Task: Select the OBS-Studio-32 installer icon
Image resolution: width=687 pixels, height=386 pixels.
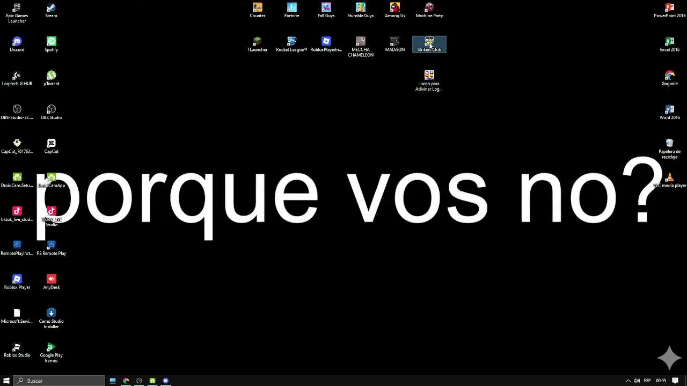Action: click(17, 112)
